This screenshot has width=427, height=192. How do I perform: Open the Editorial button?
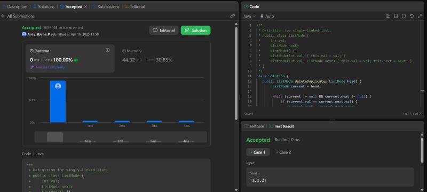pos(164,30)
